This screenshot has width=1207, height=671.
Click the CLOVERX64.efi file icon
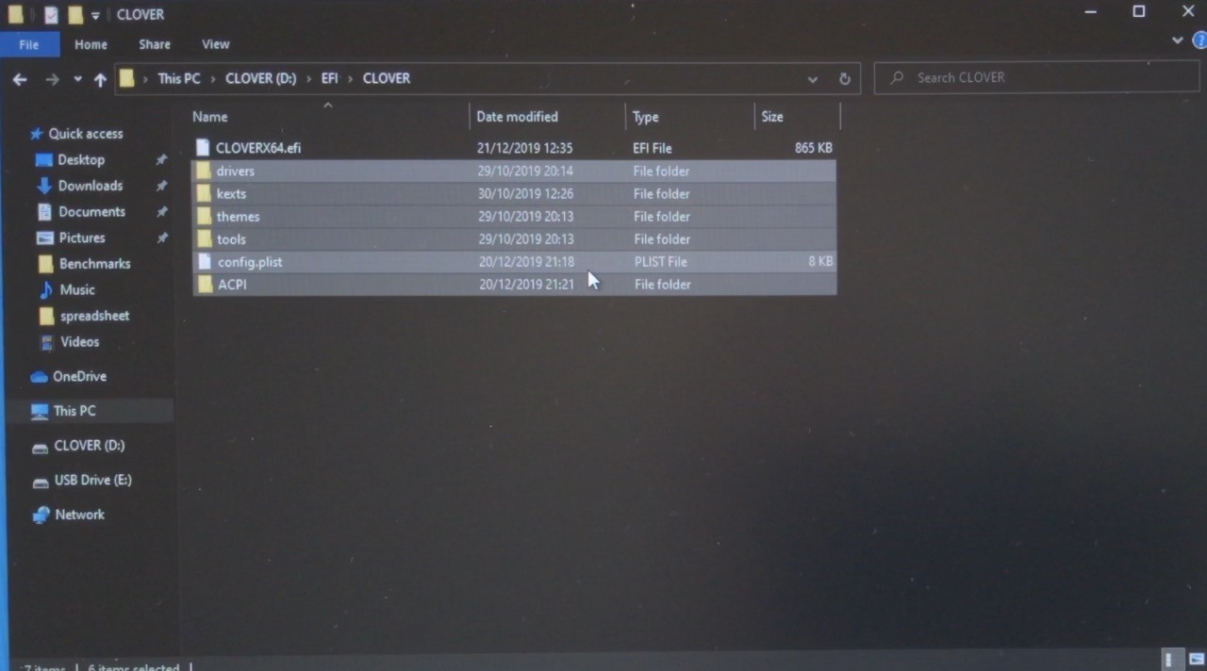[x=202, y=147]
